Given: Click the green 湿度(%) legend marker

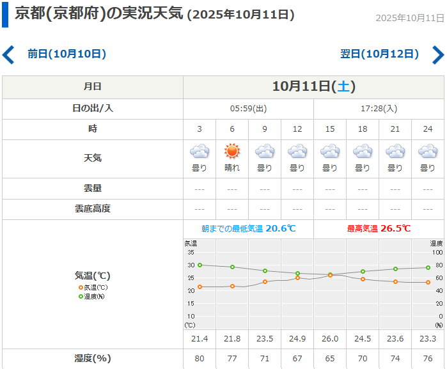Looking at the screenshot, I should 81,296.
